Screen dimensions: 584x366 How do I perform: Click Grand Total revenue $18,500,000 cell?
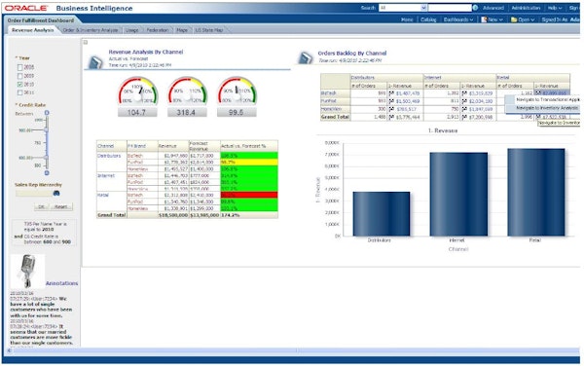[173, 215]
